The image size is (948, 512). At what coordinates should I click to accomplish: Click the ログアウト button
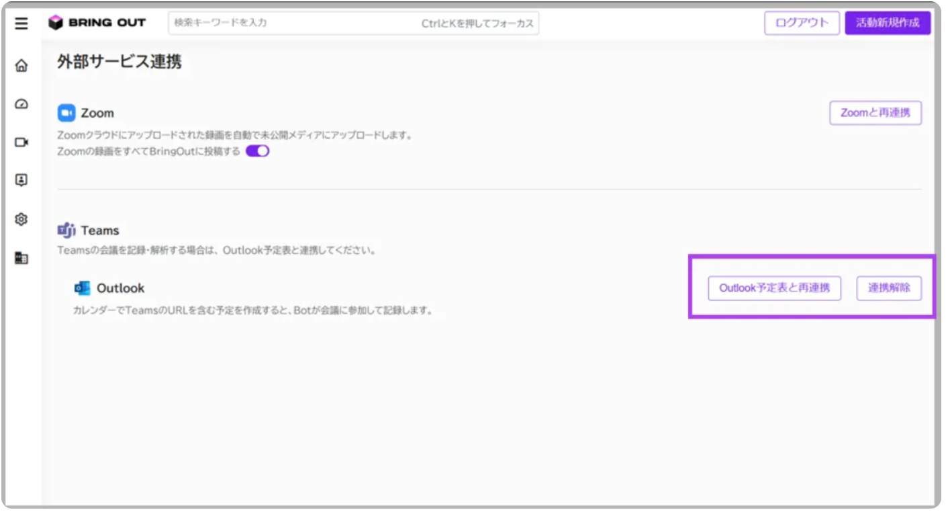pos(802,23)
